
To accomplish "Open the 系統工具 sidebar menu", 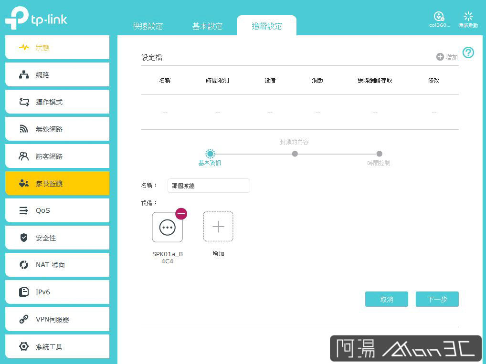I will tap(57, 346).
